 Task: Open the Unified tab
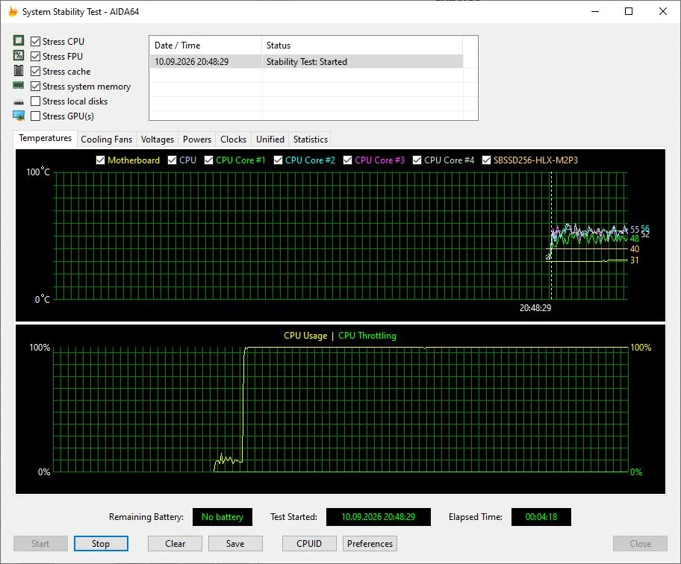click(x=270, y=140)
